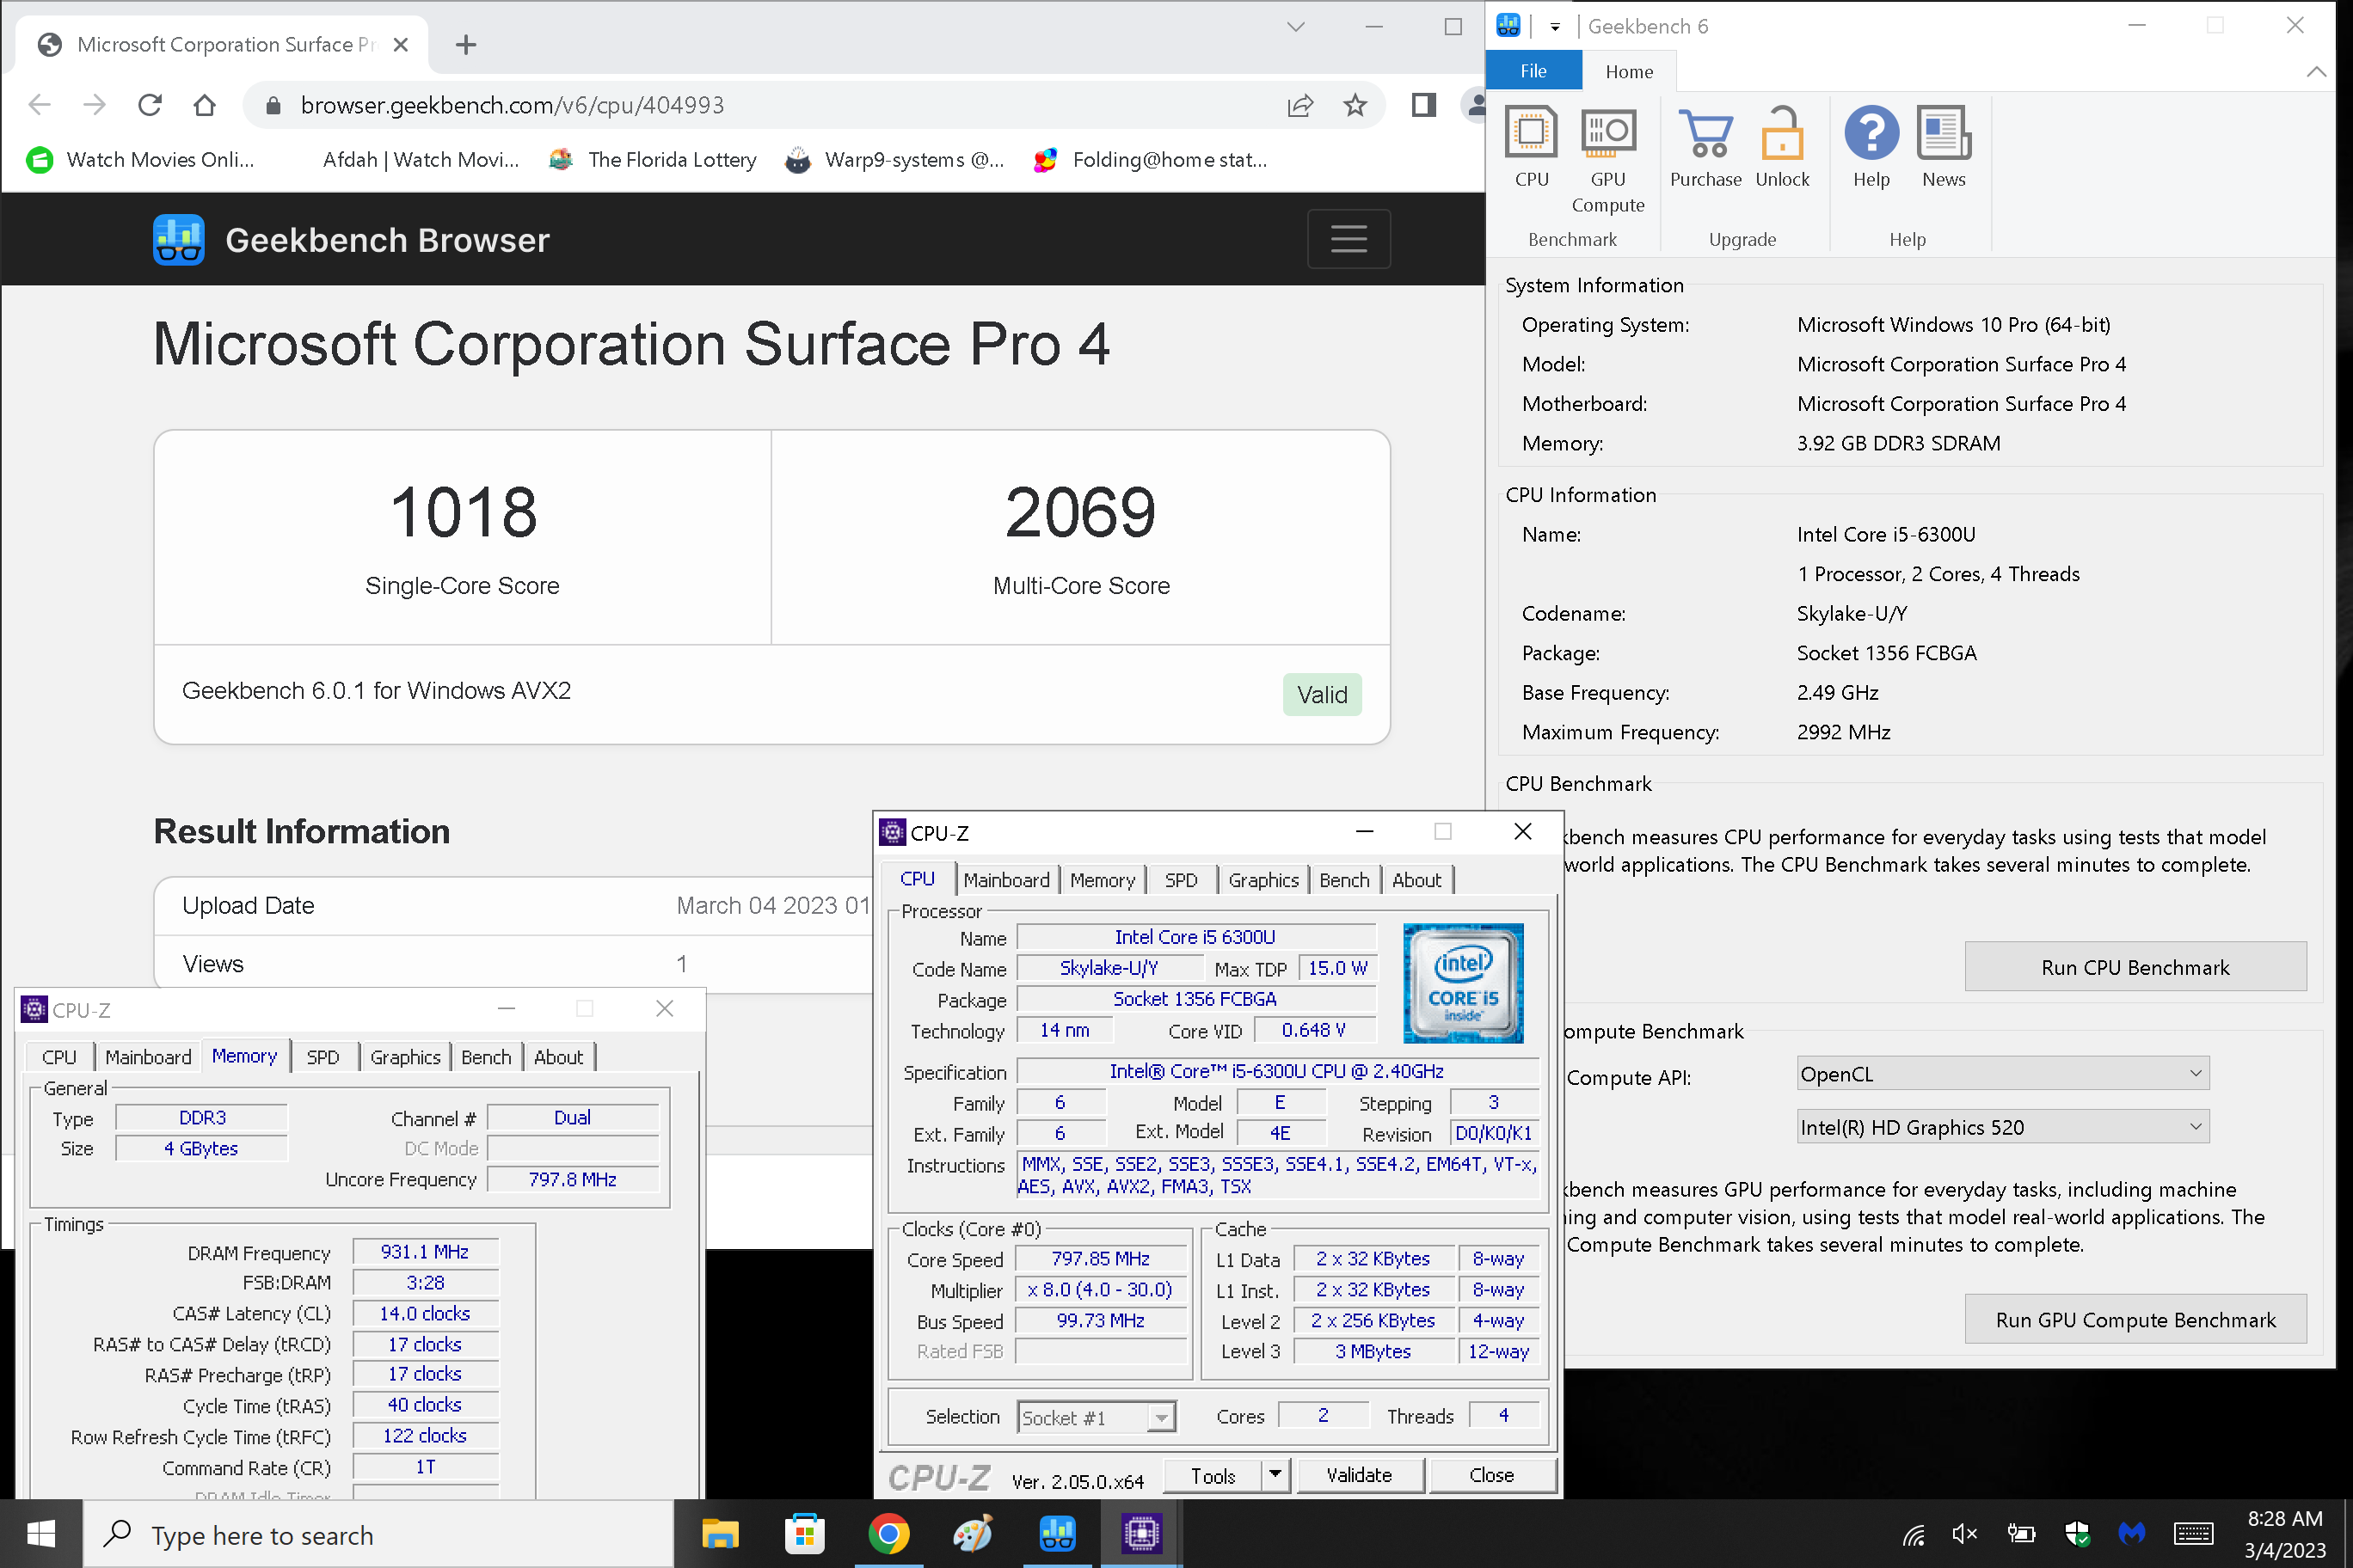Open Warp9-systems bookmark

coord(896,160)
